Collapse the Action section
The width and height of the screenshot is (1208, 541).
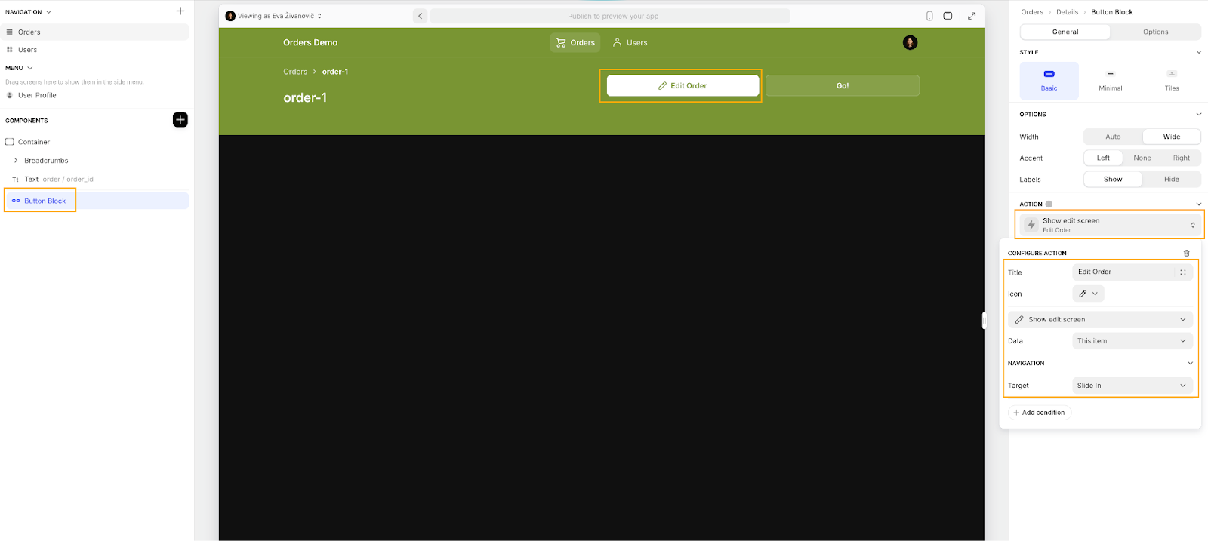click(1198, 204)
